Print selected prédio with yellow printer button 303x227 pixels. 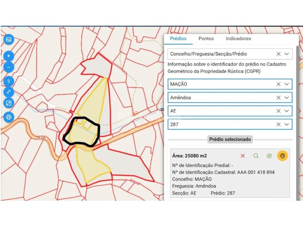[x=283, y=156]
